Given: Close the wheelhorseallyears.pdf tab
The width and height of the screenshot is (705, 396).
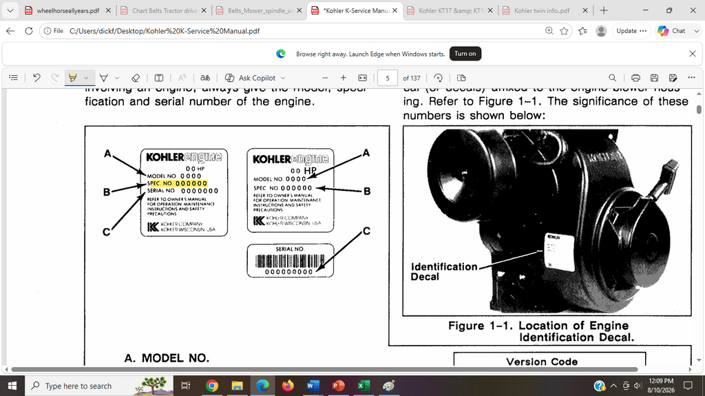Looking at the screenshot, I should [108, 10].
